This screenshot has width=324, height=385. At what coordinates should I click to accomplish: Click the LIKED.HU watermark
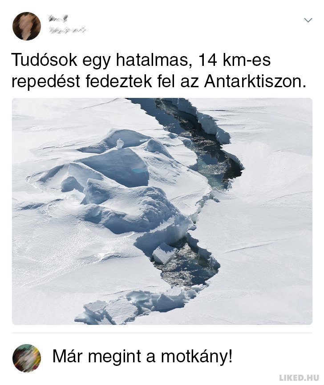point(299,377)
